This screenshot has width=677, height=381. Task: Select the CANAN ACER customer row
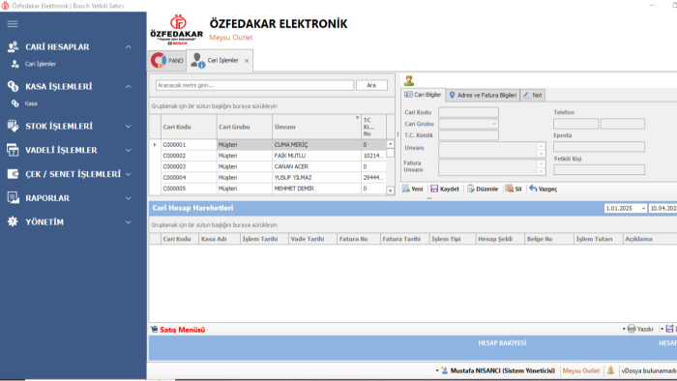tap(268, 166)
